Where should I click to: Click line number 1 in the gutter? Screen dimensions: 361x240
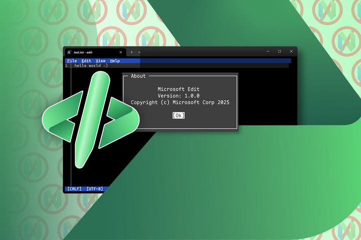66,65
